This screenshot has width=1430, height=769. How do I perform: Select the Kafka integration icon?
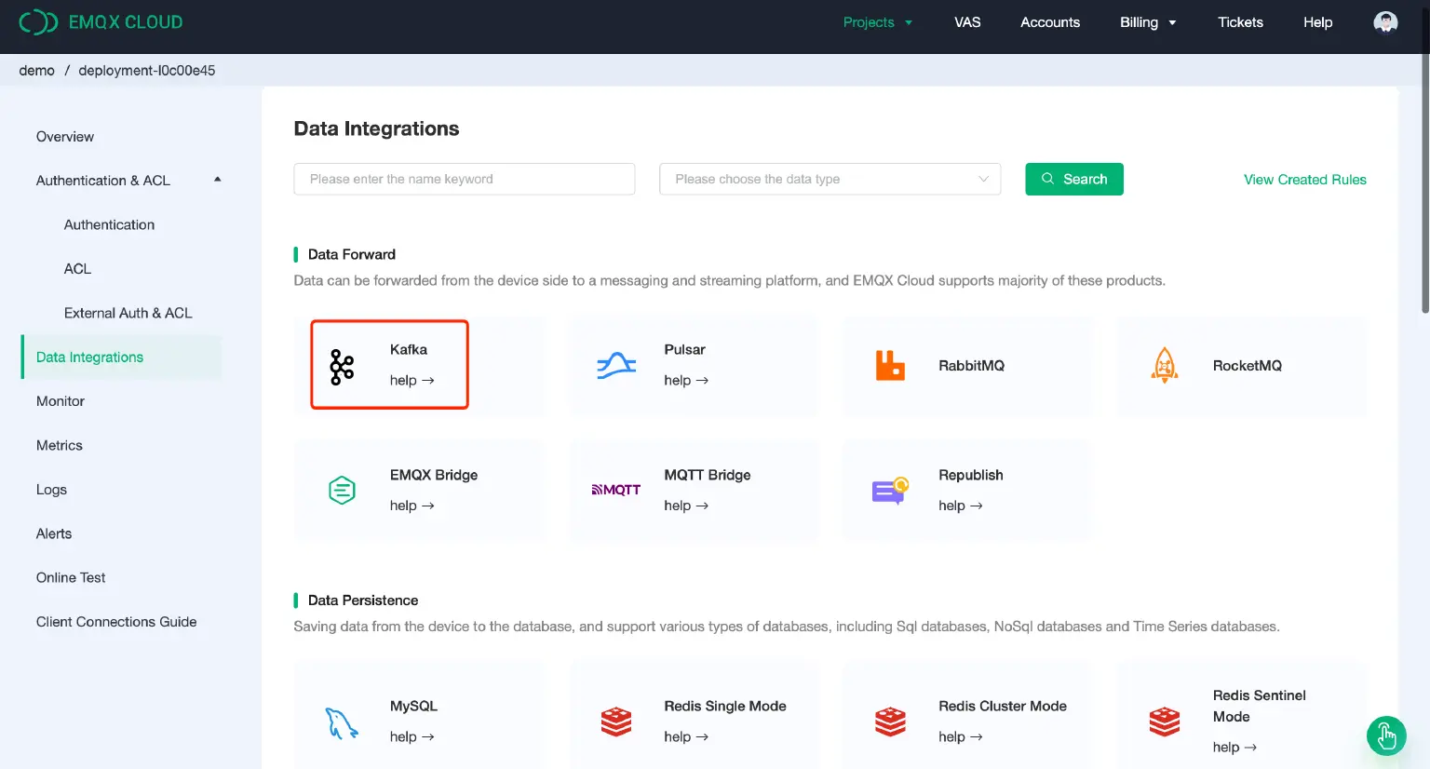coord(341,365)
